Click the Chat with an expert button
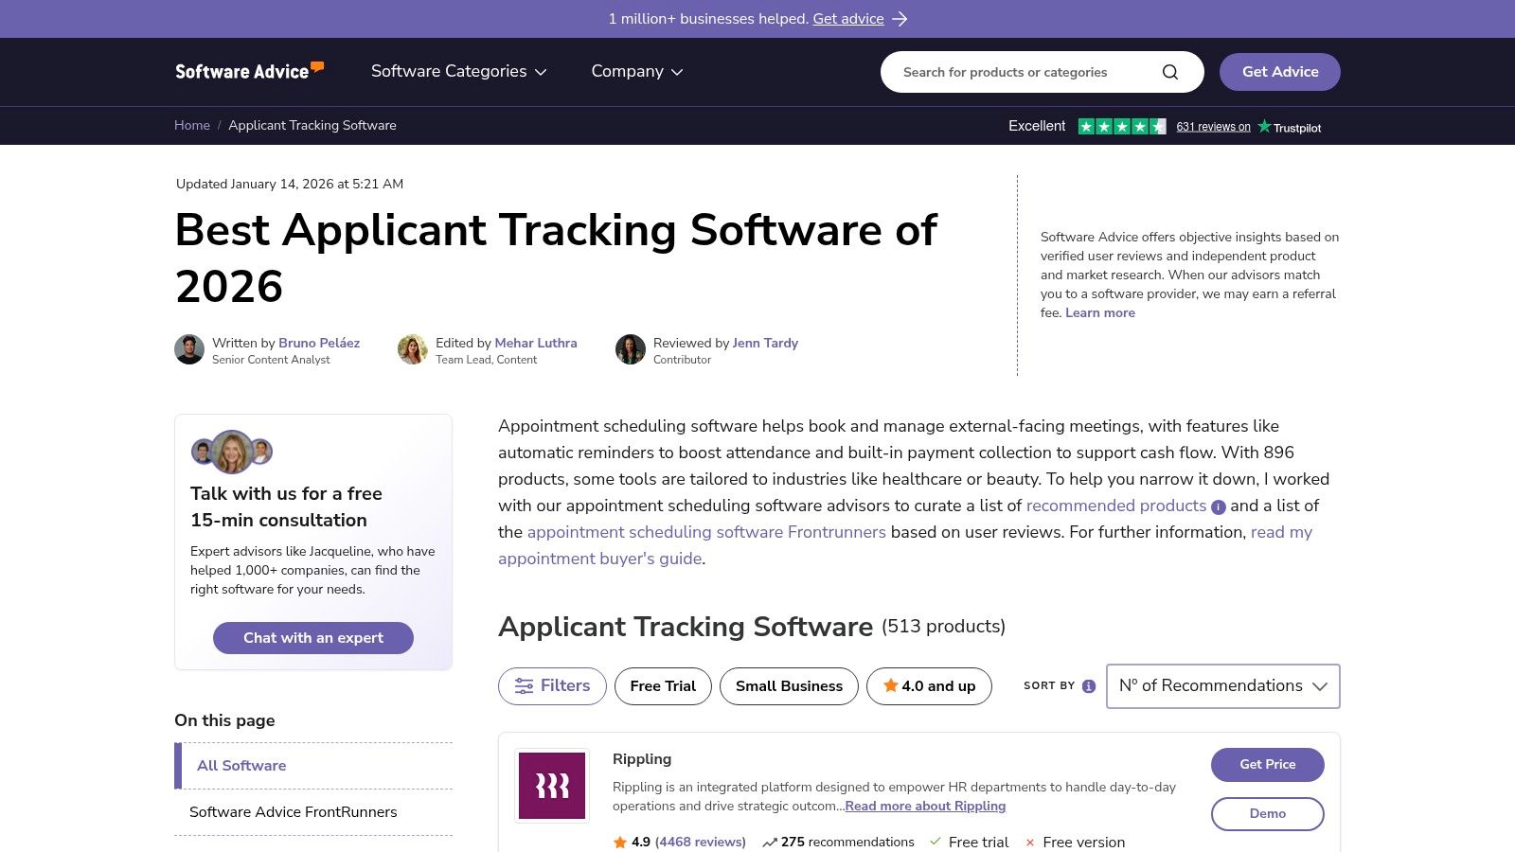1515x852 pixels. [312, 637]
